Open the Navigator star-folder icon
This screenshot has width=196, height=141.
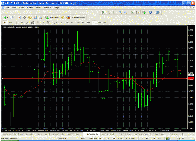[30, 17]
